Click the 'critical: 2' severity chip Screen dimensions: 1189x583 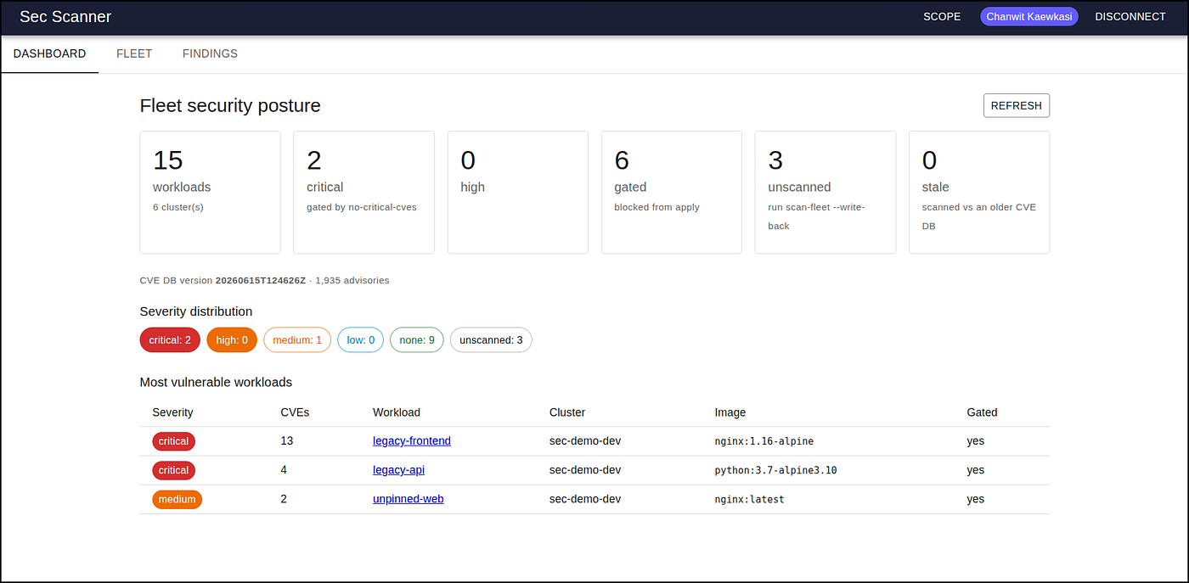coord(170,340)
